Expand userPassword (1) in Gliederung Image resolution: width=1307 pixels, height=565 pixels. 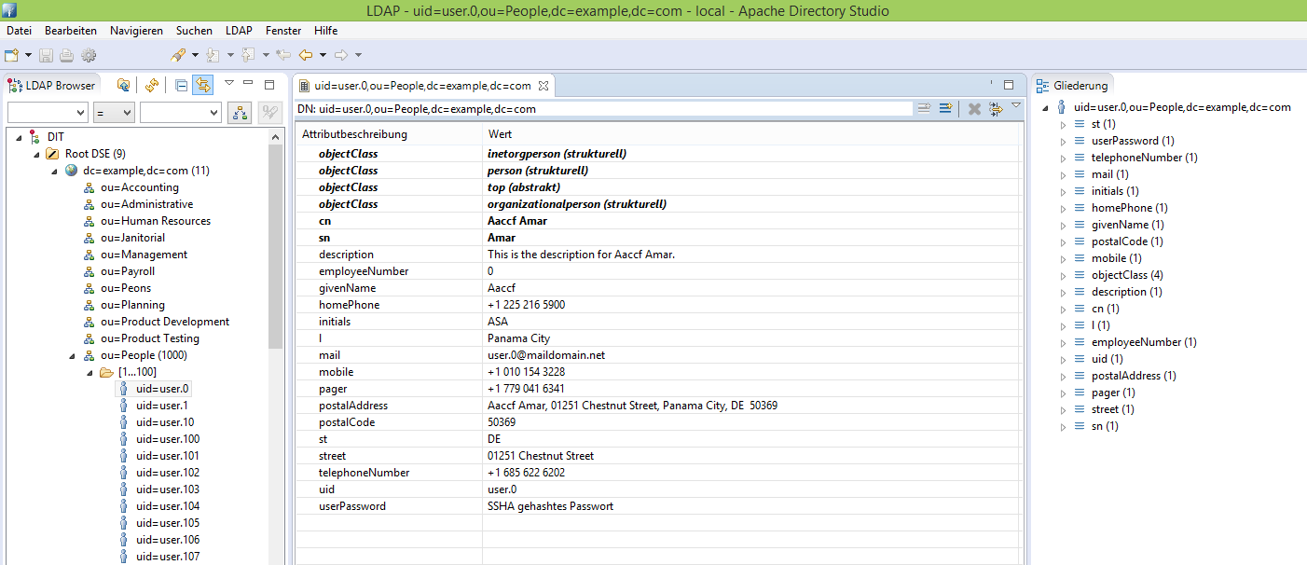[1064, 141]
